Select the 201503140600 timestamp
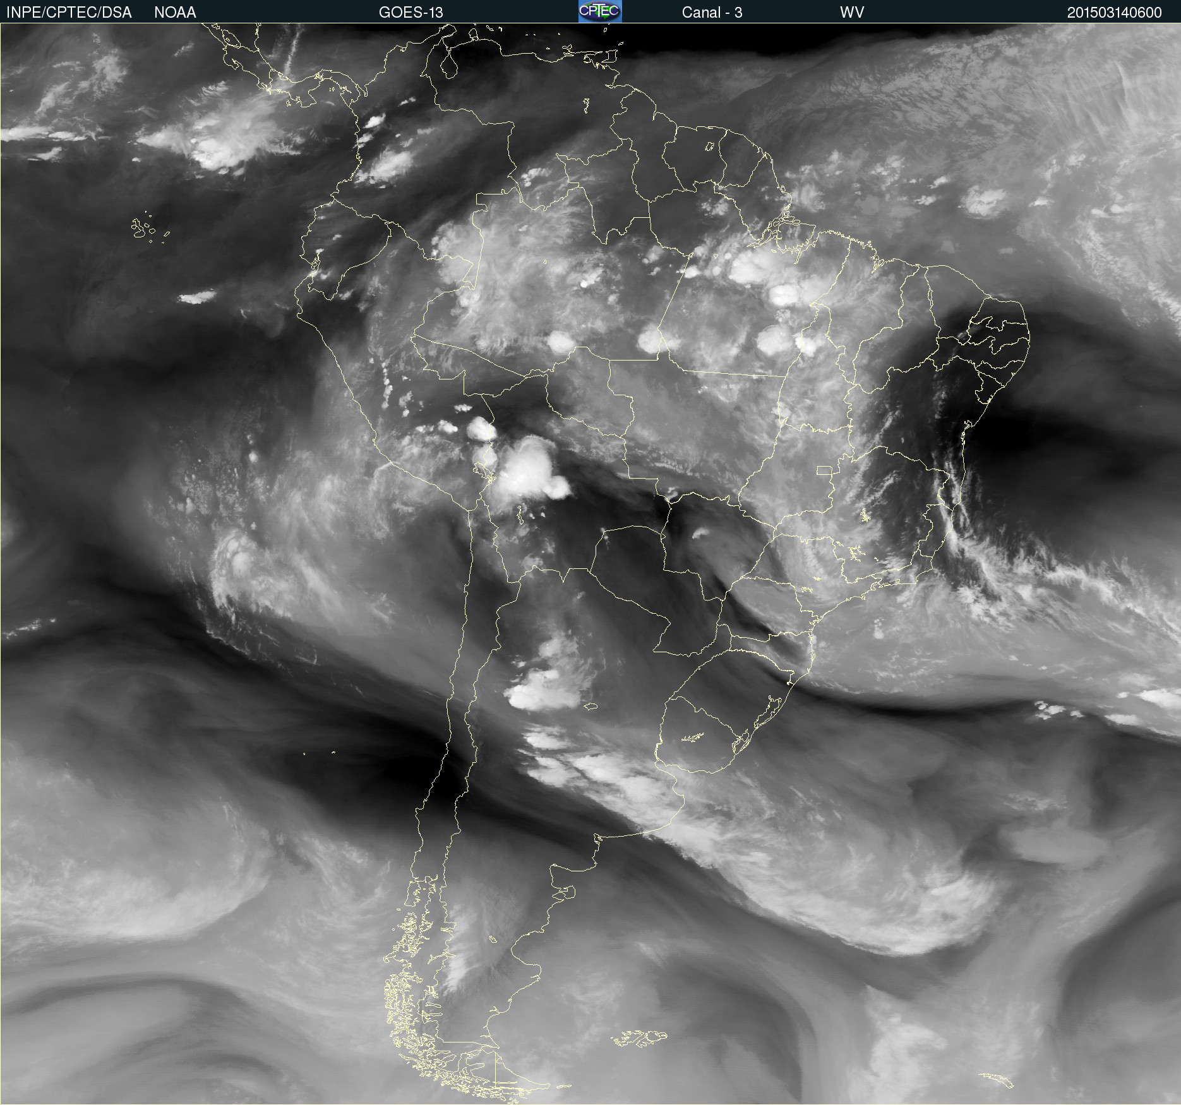Viewport: 1181px width, 1105px height. pyautogui.click(x=1114, y=12)
